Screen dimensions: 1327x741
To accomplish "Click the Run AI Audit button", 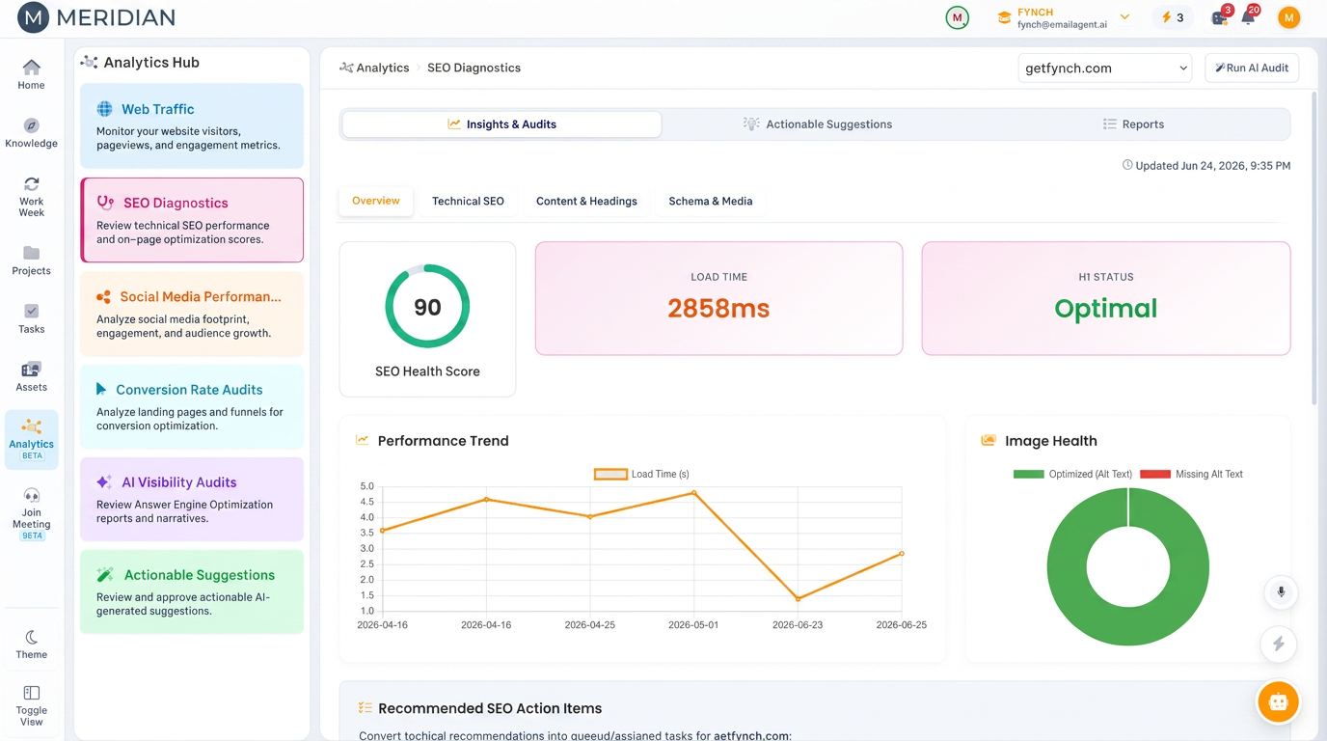I will [1252, 68].
